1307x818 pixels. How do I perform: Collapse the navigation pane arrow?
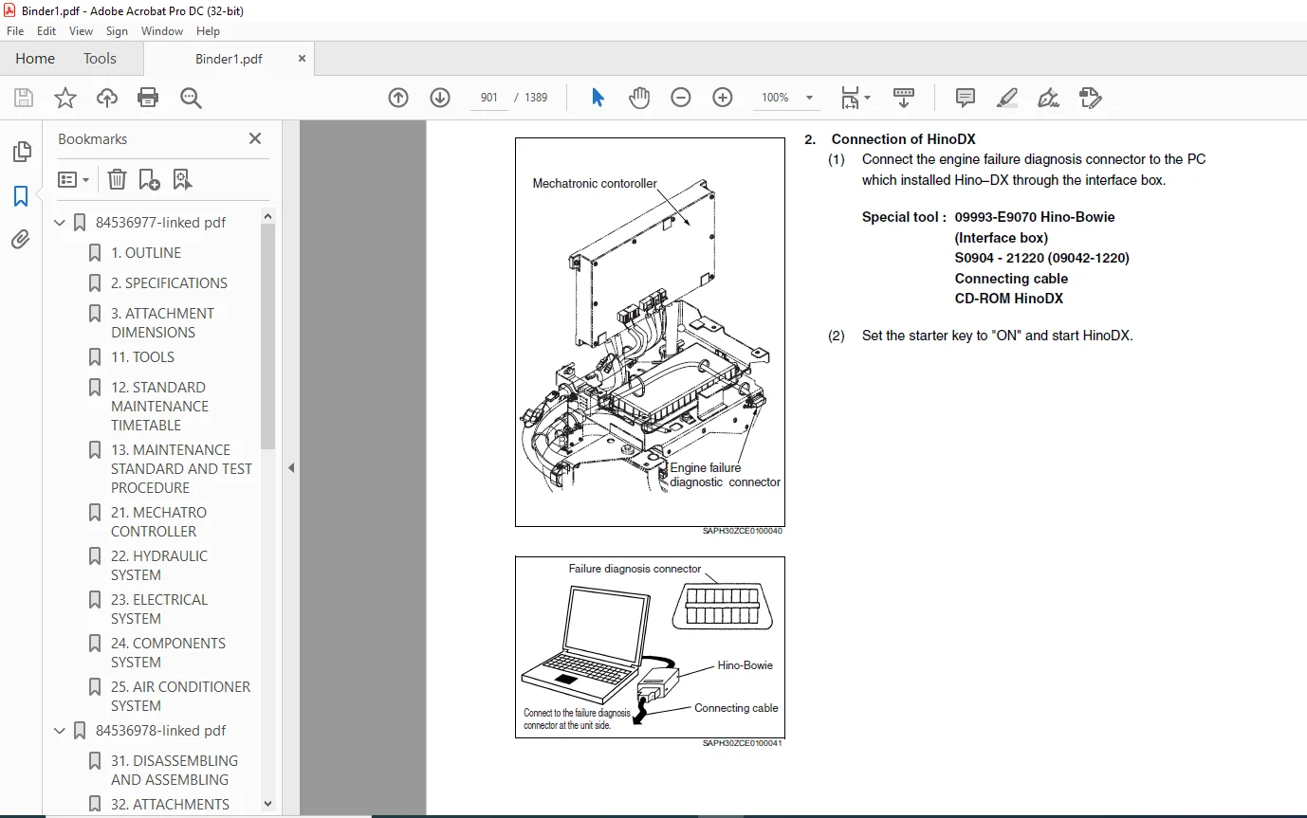click(291, 467)
